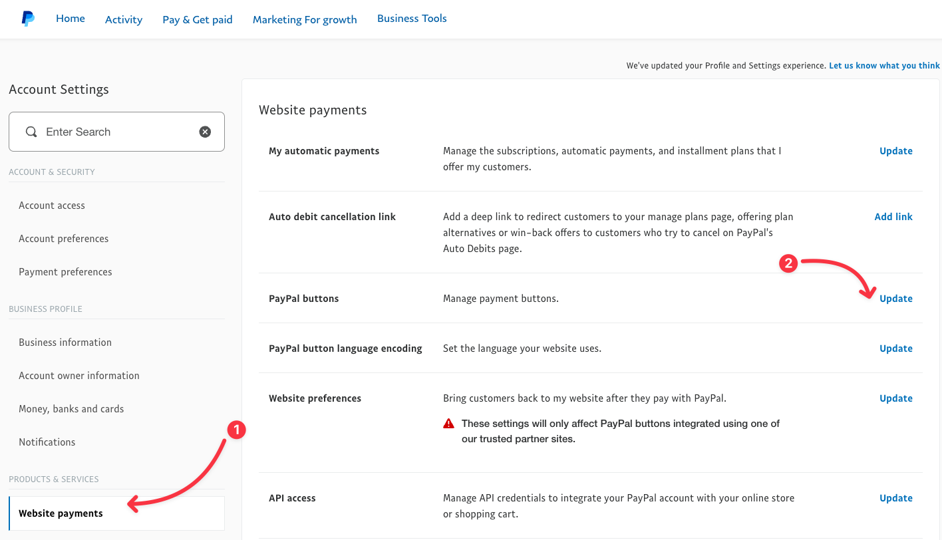Click the PayPal buttons row label
Viewport: 942px width, 540px height.
point(304,299)
